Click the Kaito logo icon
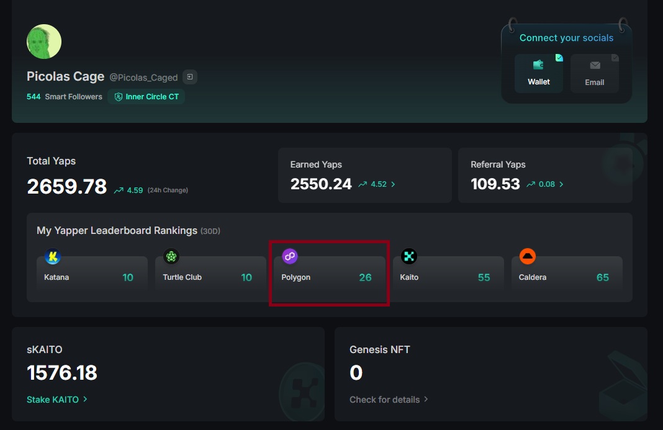The width and height of the screenshot is (663, 430). [409, 256]
